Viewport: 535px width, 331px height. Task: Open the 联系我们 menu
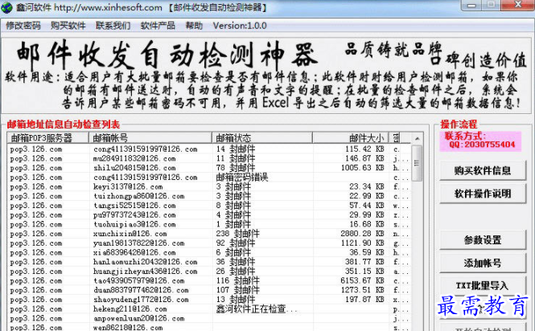click(113, 26)
